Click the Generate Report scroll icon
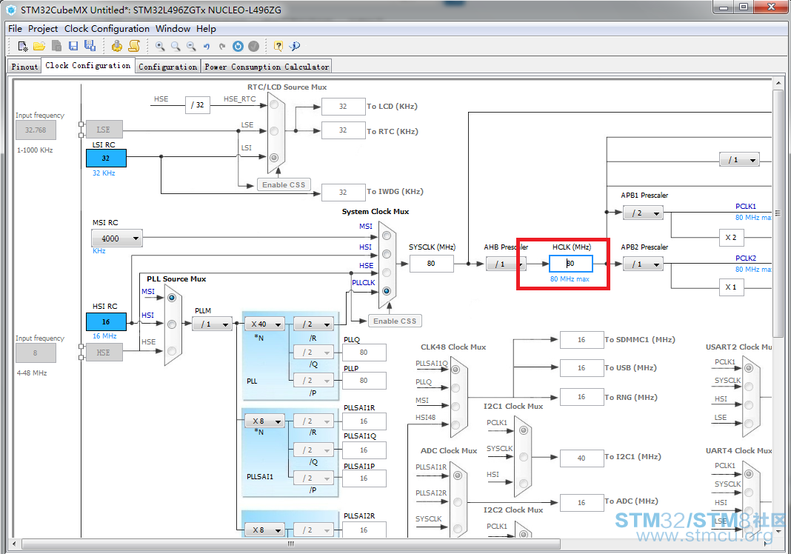Viewport: 791px width, 554px height. coord(134,47)
